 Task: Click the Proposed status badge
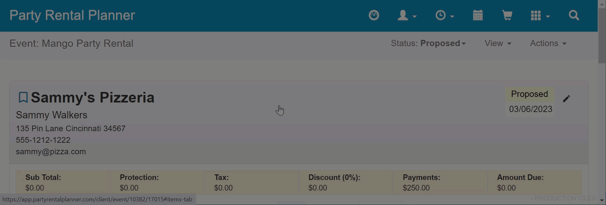pyautogui.click(x=529, y=94)
